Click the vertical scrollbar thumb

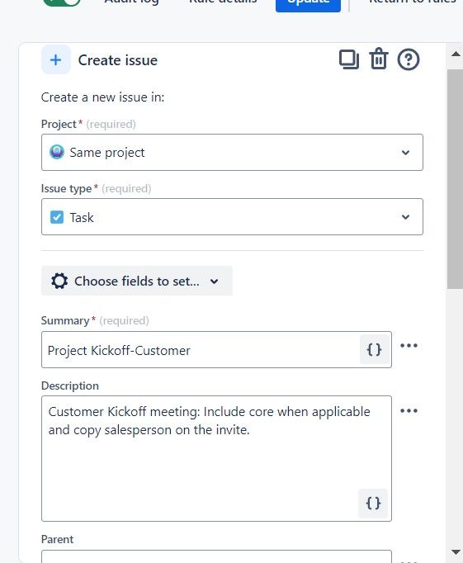pyautogui.click(x=455, y=179)
